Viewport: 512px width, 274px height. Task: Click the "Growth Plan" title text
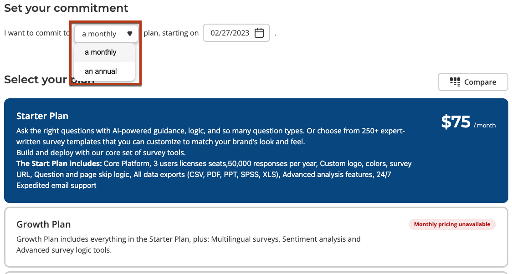pos(43,224)
